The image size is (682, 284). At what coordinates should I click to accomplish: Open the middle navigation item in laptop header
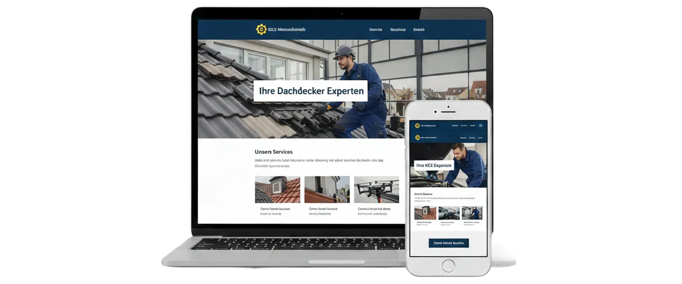[398, 29]
